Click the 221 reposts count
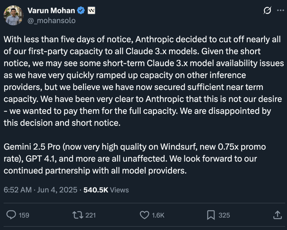 point(90,215)
